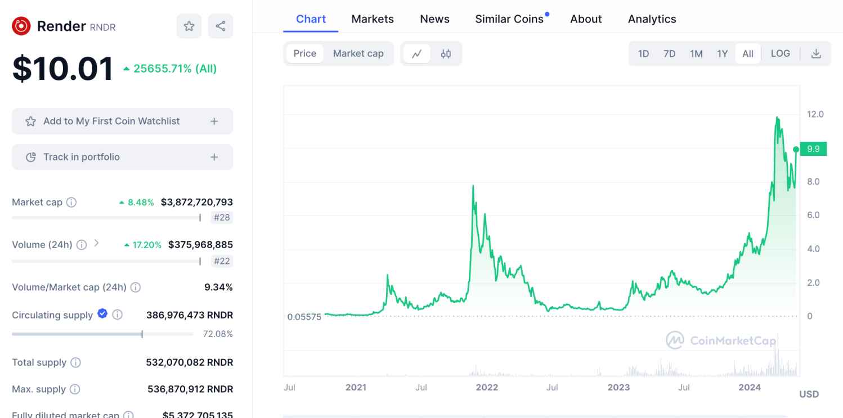Viewport: 843px width, 418px height.
Task: Click the market cap rank bar
Action: (x=106, y=217)
